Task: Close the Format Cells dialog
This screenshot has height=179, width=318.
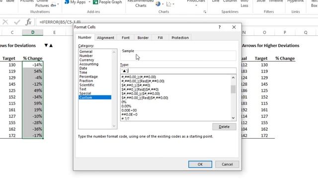Action: pyautogui.click(x=234, y=27)
